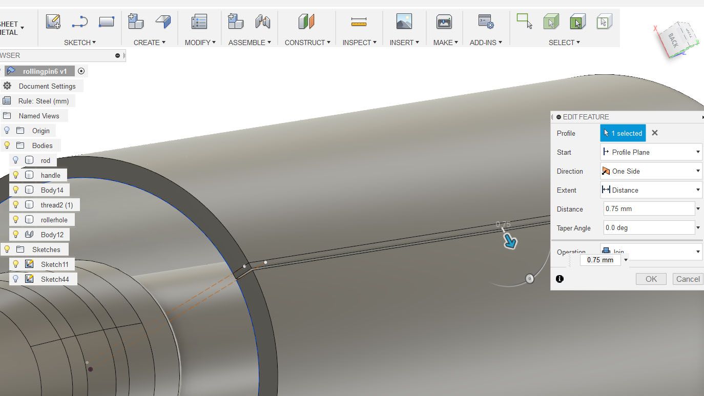Click the '1 selected' Profile button
Viewport: 704px width, 396px height.
point(623,133)
